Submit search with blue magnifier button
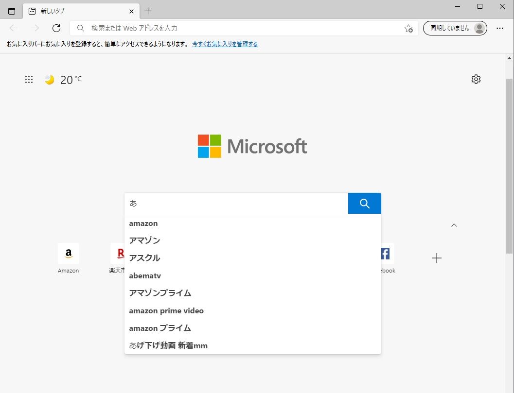 point(365,204)
